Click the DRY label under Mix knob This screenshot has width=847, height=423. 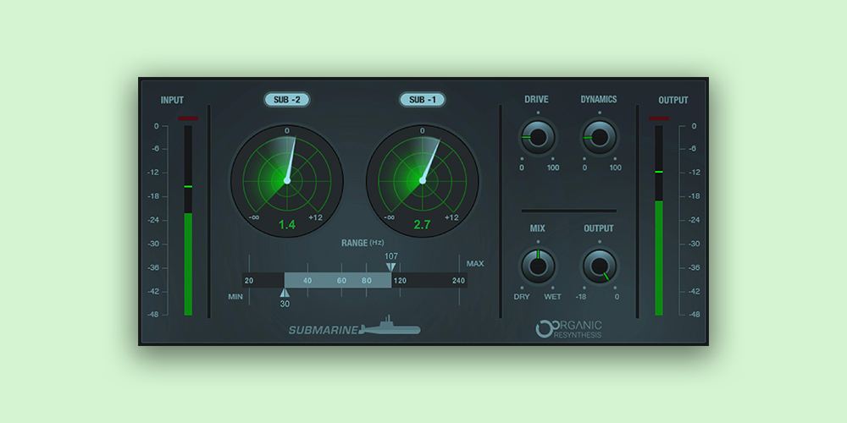pyautogui.click(x=522, y=297)
